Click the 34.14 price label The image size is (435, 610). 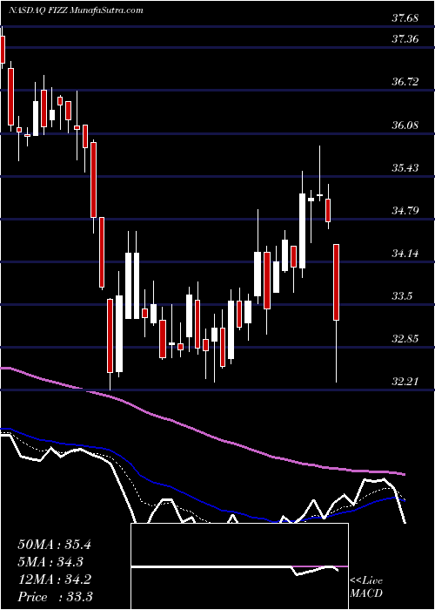pos(405,254)
